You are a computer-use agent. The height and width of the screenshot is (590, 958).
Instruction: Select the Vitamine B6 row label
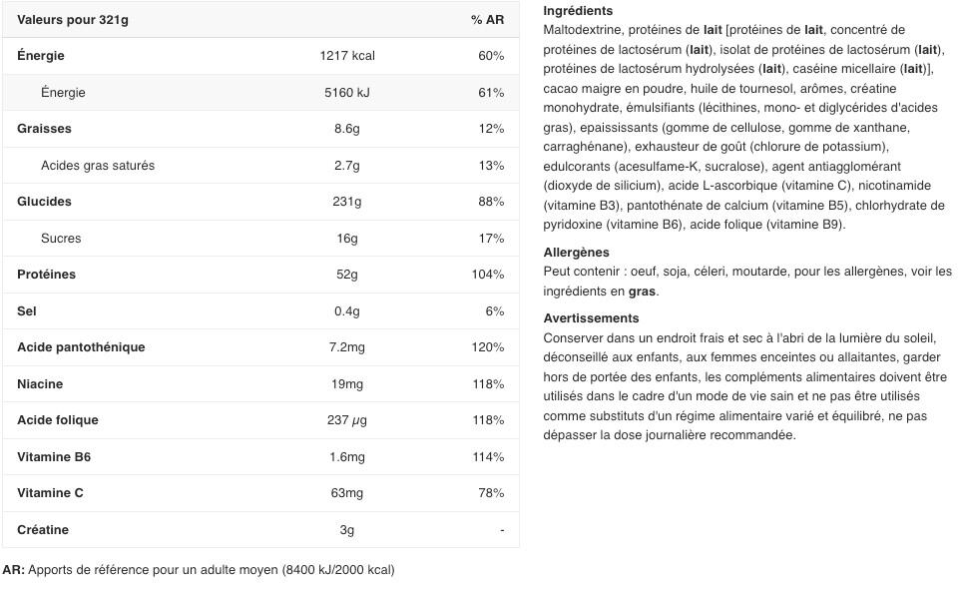click(x=54, y=456)
